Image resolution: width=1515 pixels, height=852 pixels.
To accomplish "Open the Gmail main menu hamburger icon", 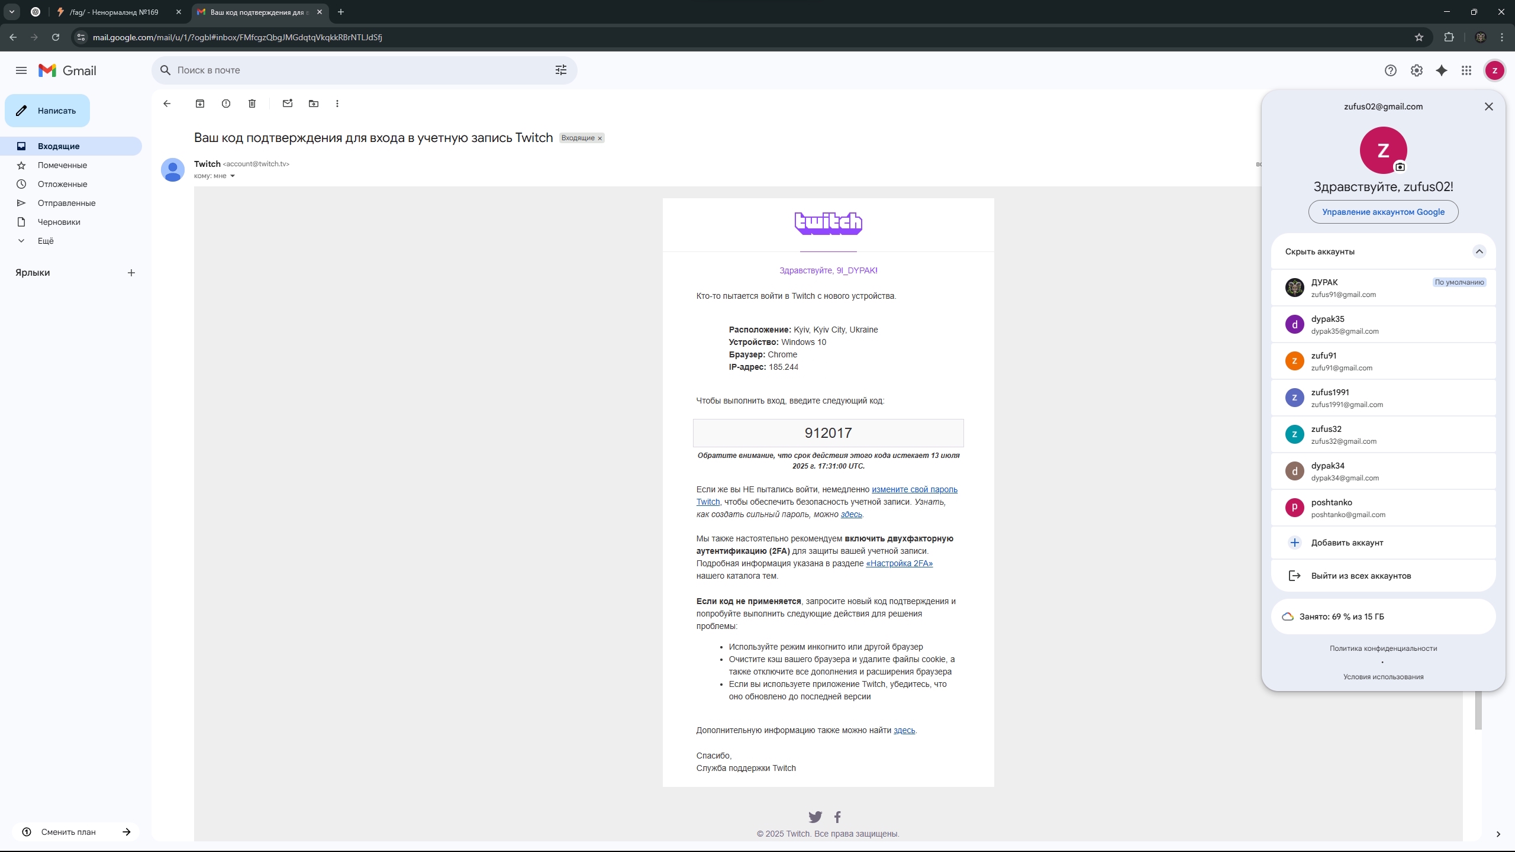I will (x=21, y=70).
